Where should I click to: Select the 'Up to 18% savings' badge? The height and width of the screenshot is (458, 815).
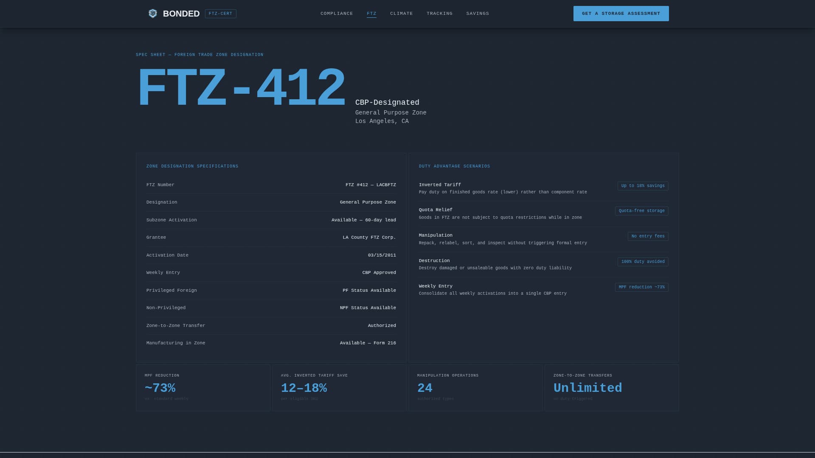[642, 186]
